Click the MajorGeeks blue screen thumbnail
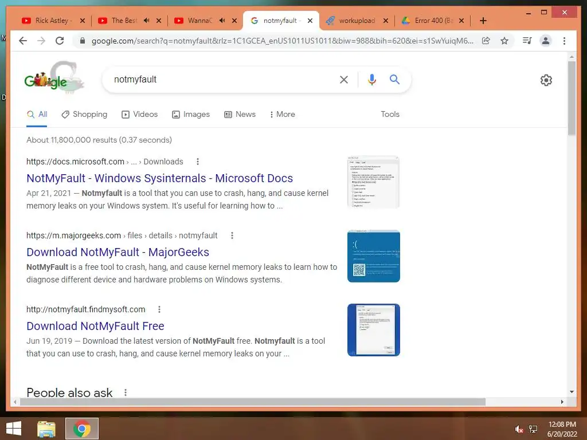Image resolution: width=587 pixels, height=440 pixels. point(374,256)
